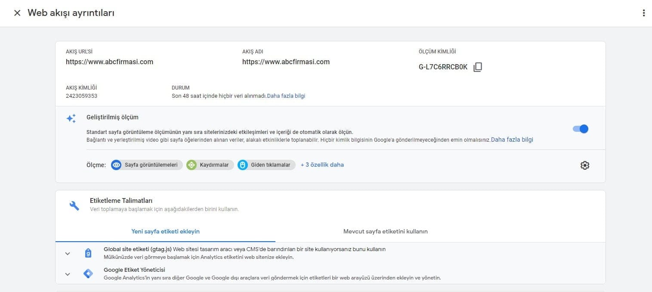Click the Kaydırmalar scroll icon

[192, 165]
